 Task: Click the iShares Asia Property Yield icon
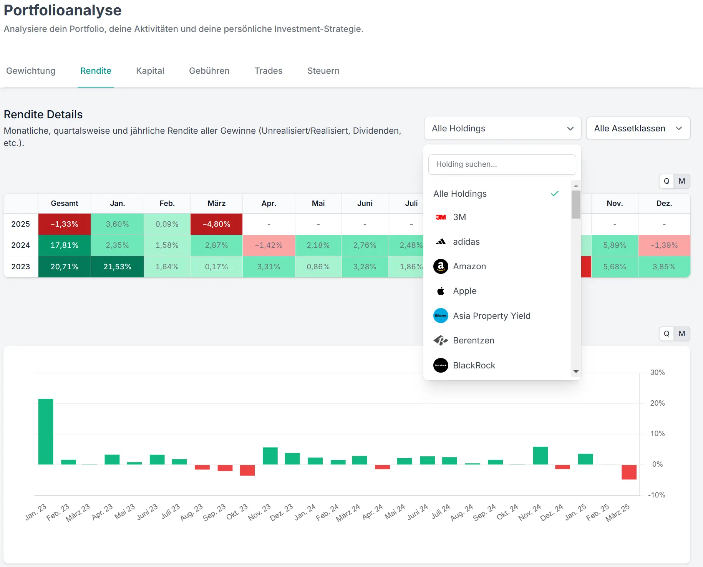441,316
